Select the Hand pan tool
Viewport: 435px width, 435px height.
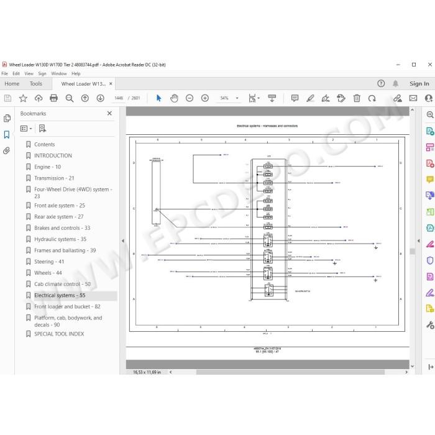(174, 98)
